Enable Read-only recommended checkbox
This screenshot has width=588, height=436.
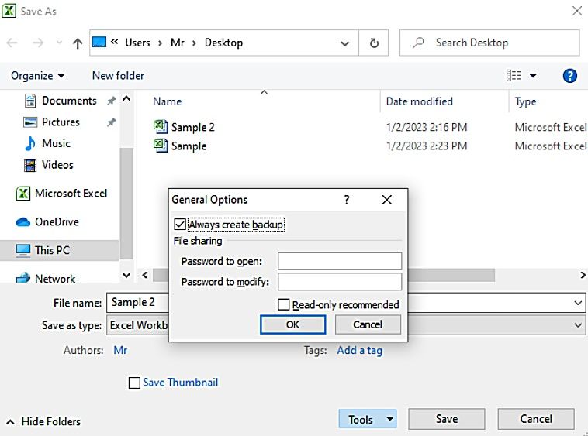pos(283,304)
